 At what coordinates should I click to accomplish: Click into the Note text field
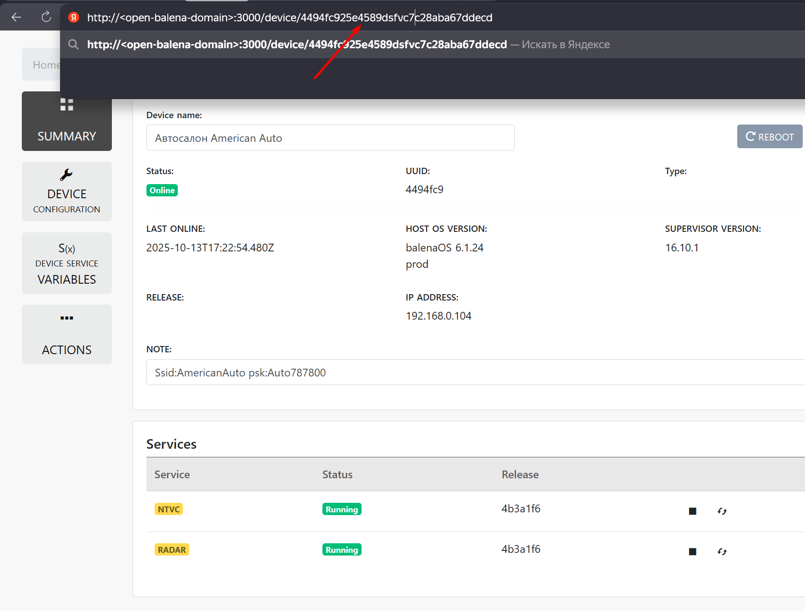click(473, 372)
